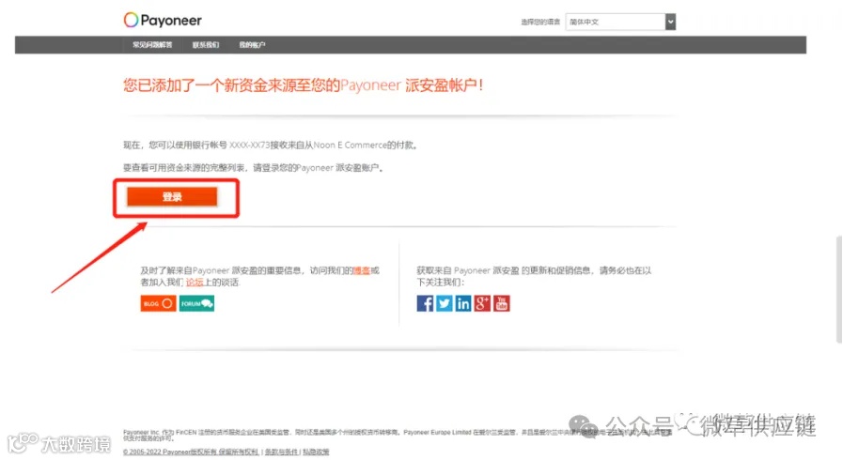
Task: Go to 联系我们 in the navigation bar
Action: tap(206, 45)
